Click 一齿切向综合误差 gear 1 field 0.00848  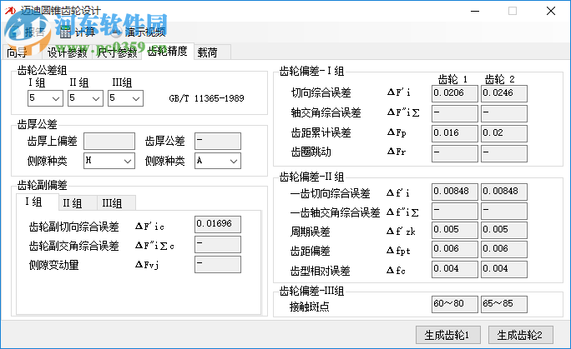454,192
